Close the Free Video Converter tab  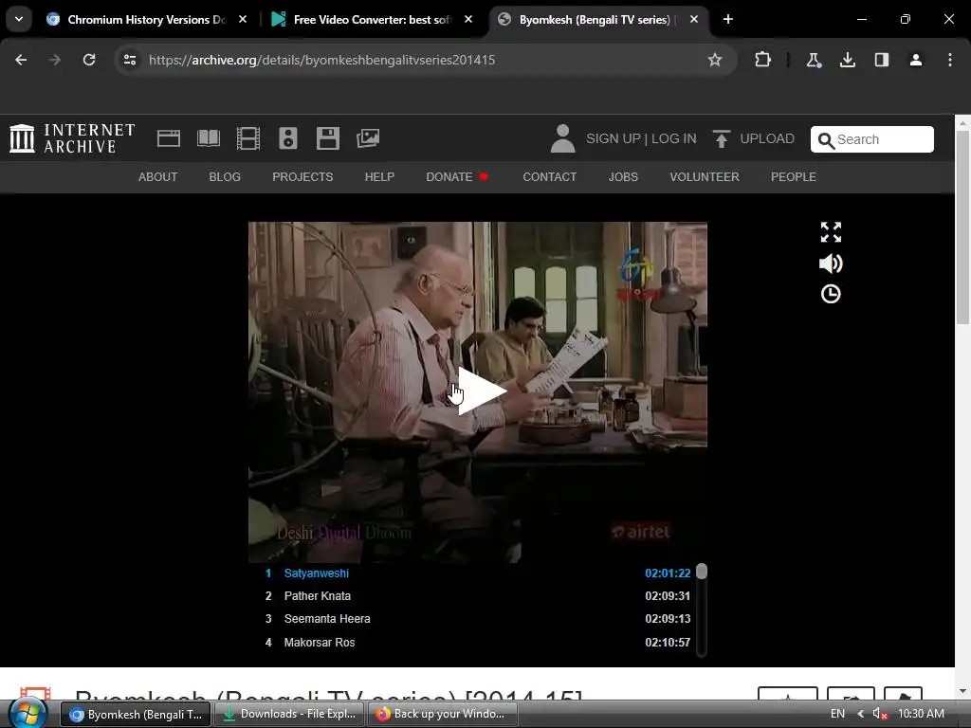coord(468,19)
